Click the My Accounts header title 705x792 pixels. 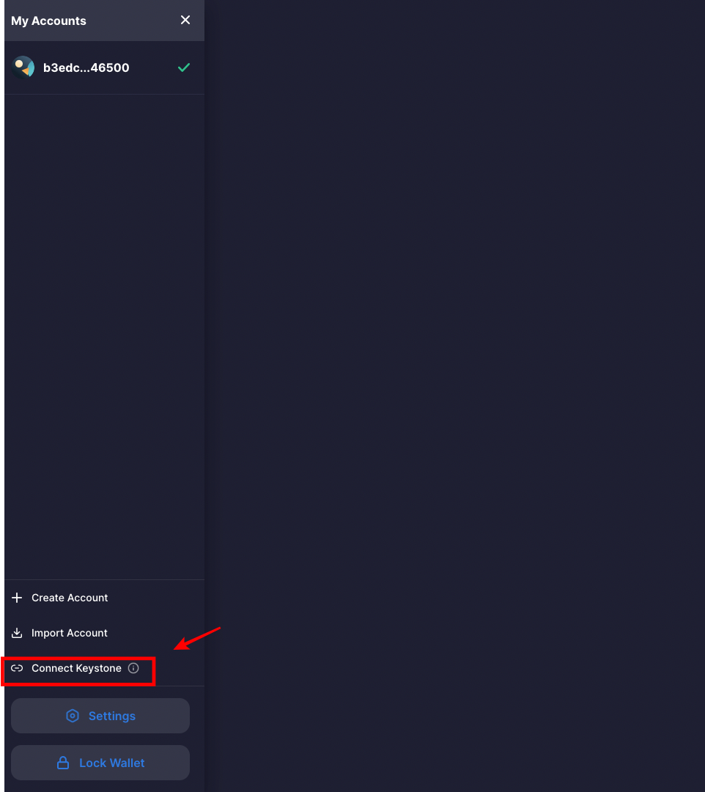point(48,21)
